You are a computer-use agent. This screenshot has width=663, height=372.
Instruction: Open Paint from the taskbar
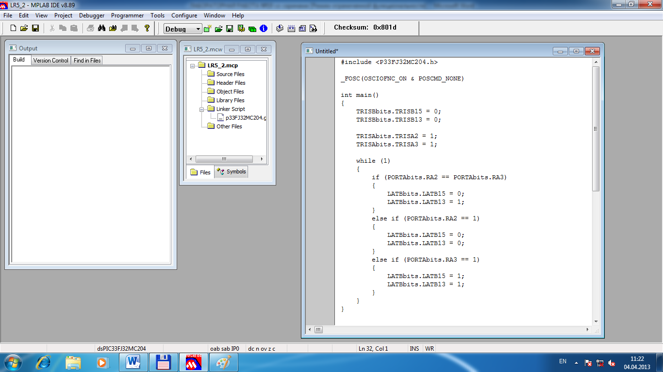pos(223,362)
